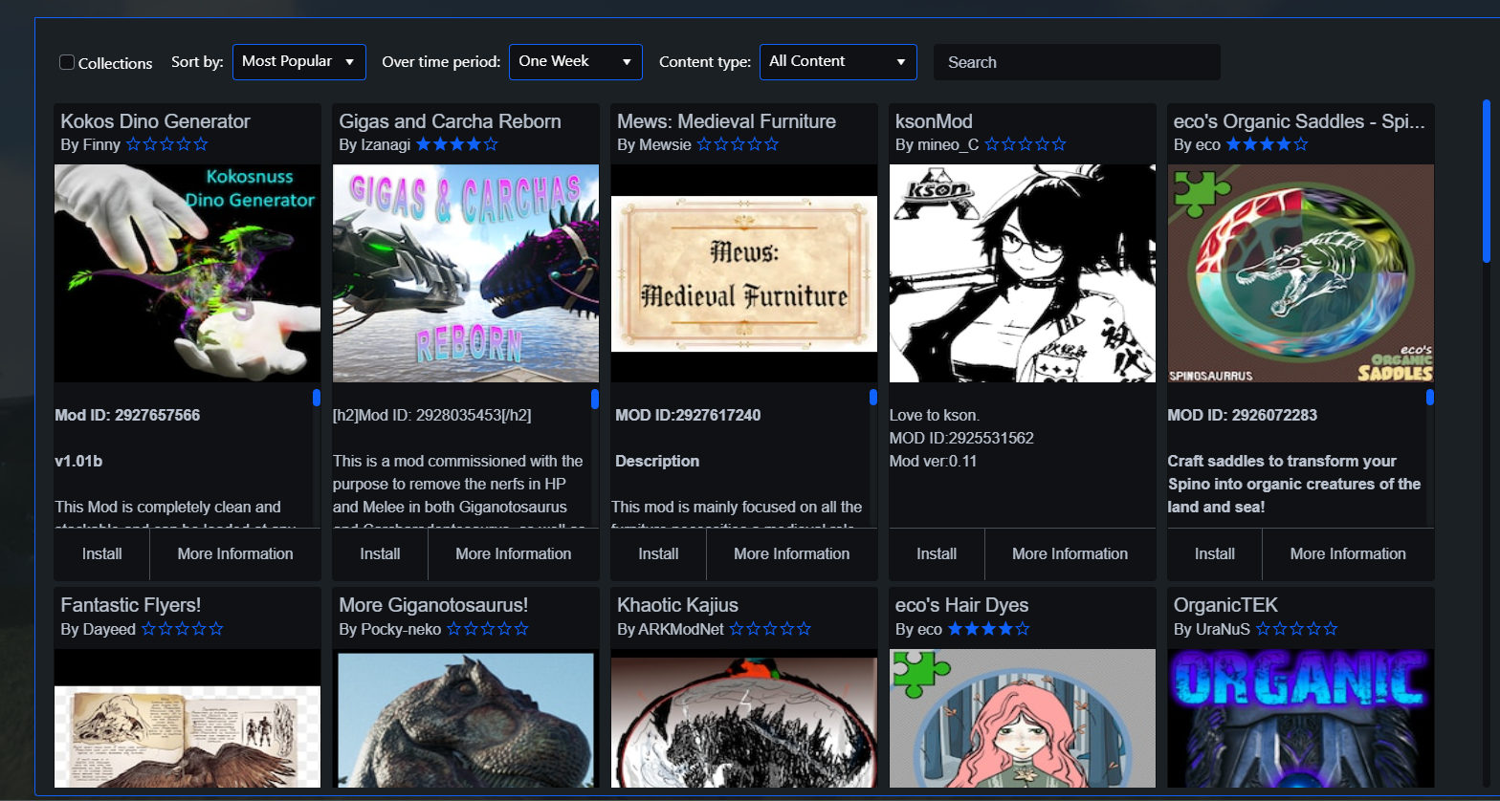Viewport: 1500px width, 801px height.
Task: Click the OrganicTEK title
Action: [1225, 605]
